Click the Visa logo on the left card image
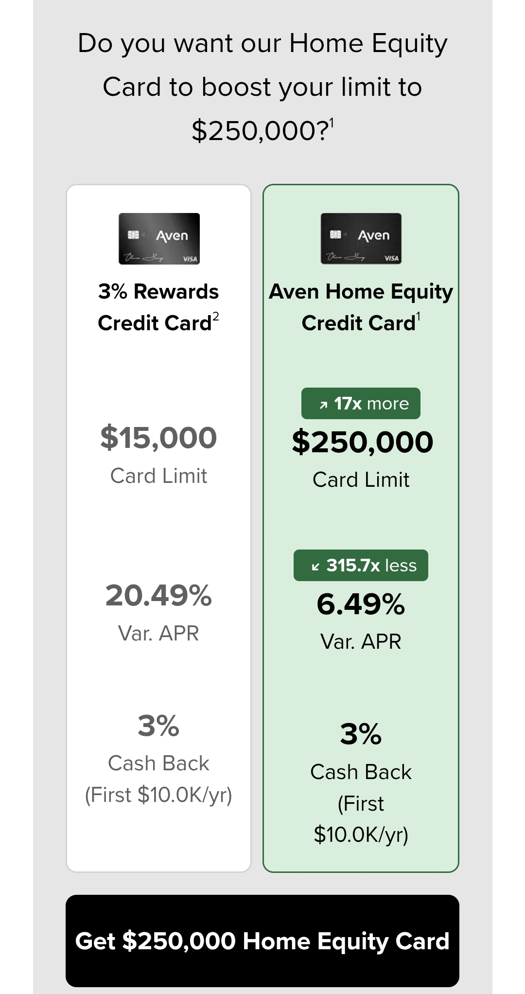 (190, 259)
